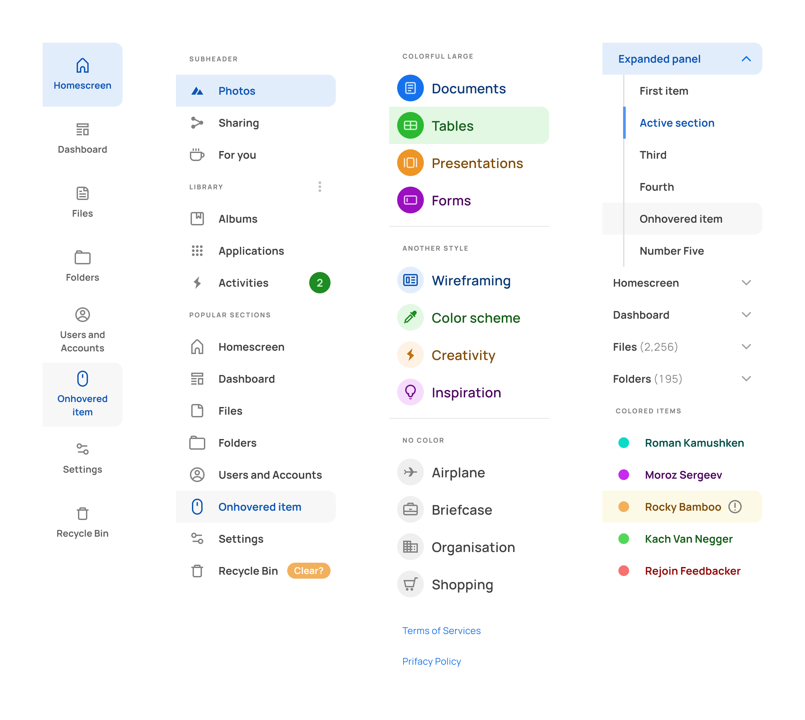Click the green dot beside Kach Van Negger
805x720 pixels.
coord(624,538)
